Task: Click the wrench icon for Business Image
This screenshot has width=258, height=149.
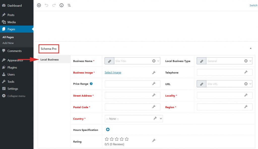Action: [154, 73]
